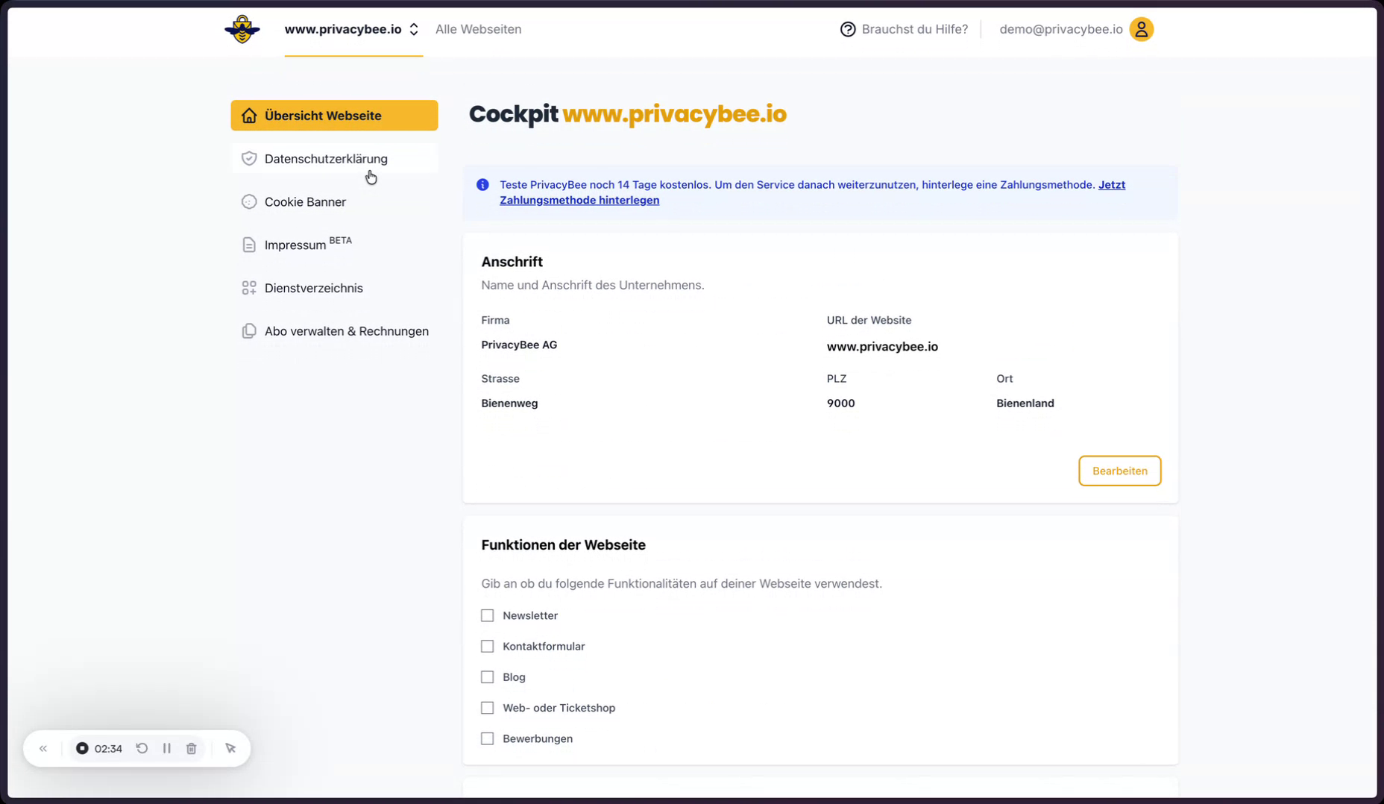
Task: Open Abo verwalten & Rechnungen
Action: tap(334, 331)
